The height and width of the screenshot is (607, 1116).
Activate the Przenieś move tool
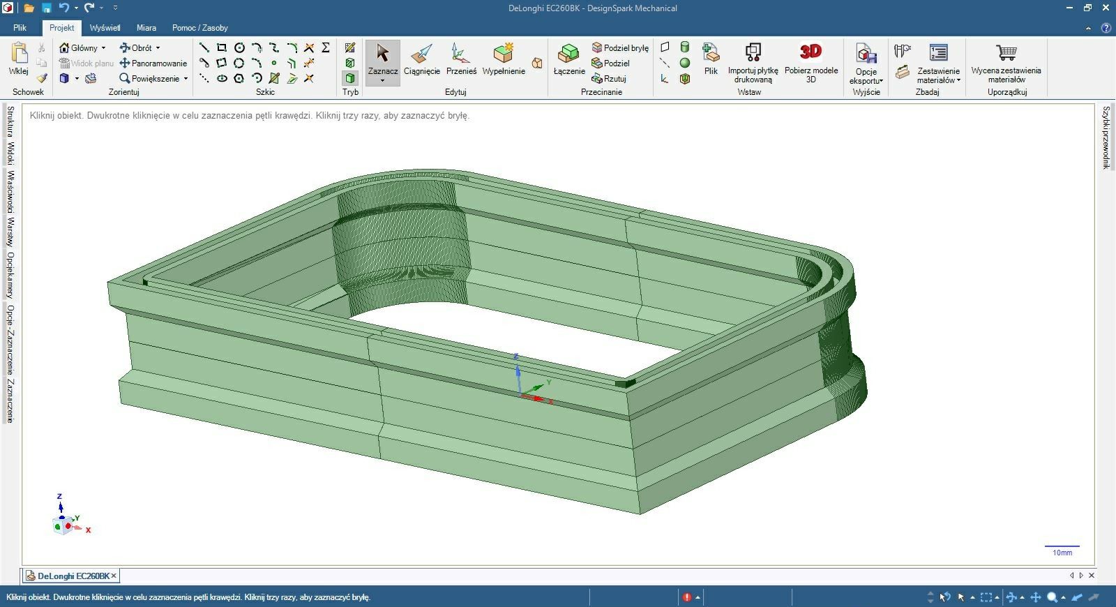coord(461,59)
